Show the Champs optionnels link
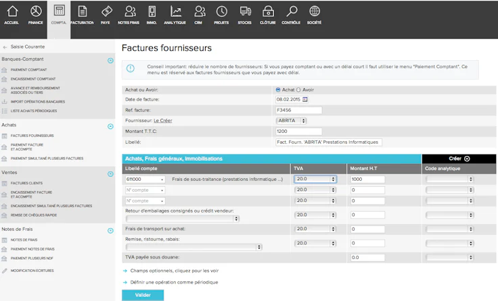 [175, 271]
